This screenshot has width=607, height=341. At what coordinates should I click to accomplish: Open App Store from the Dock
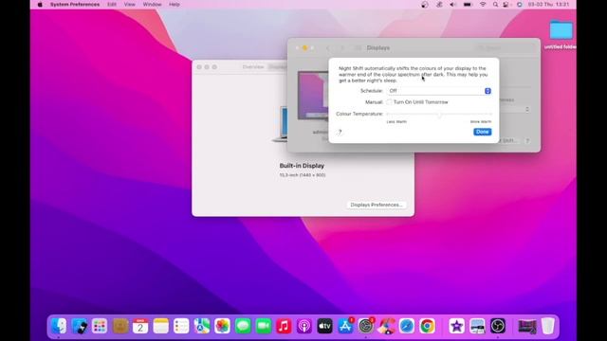pyautogui.click(x=345, y=326)
